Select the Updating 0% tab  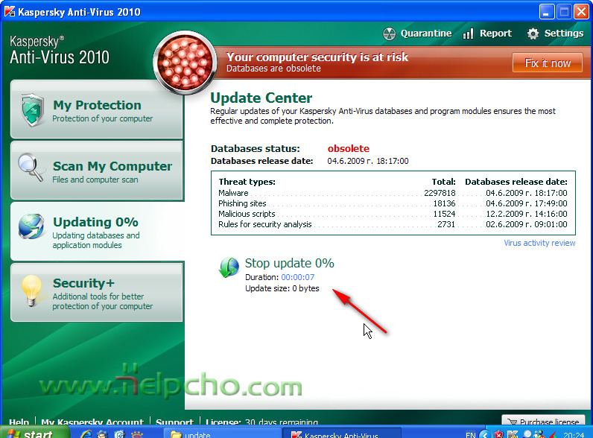click(98, 232)
